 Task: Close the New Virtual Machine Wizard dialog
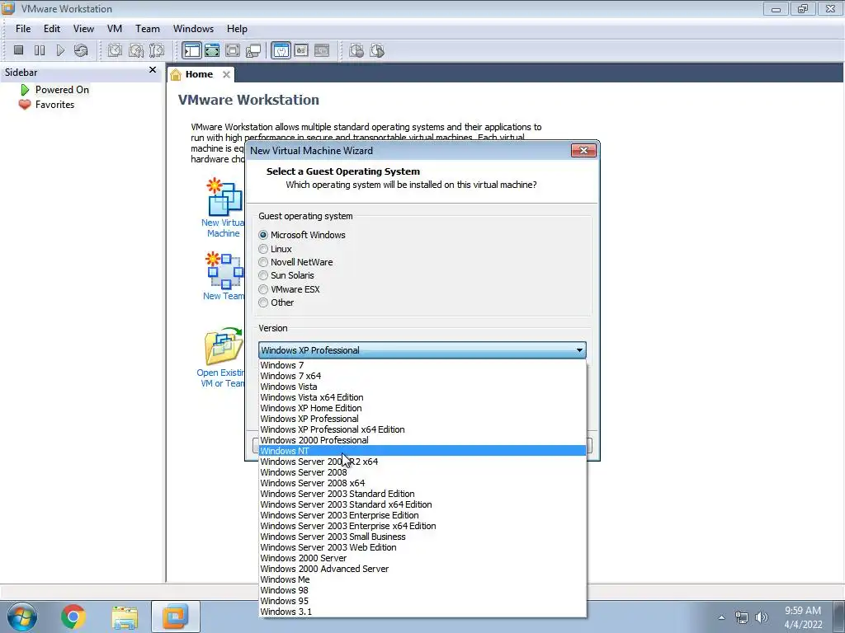[x=583, y=151]
